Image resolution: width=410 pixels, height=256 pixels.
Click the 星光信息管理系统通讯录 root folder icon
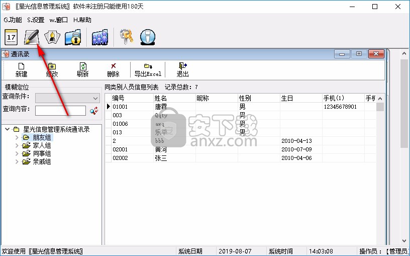pos(17,129)
